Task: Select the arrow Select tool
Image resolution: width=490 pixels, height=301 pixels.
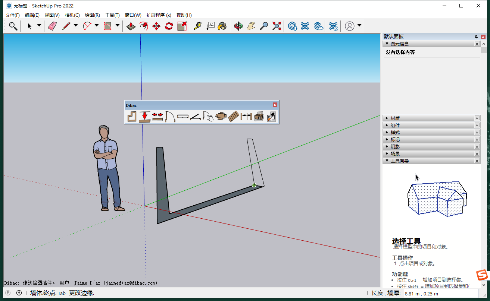Action: pyautogui.click(x=29, y=26)
